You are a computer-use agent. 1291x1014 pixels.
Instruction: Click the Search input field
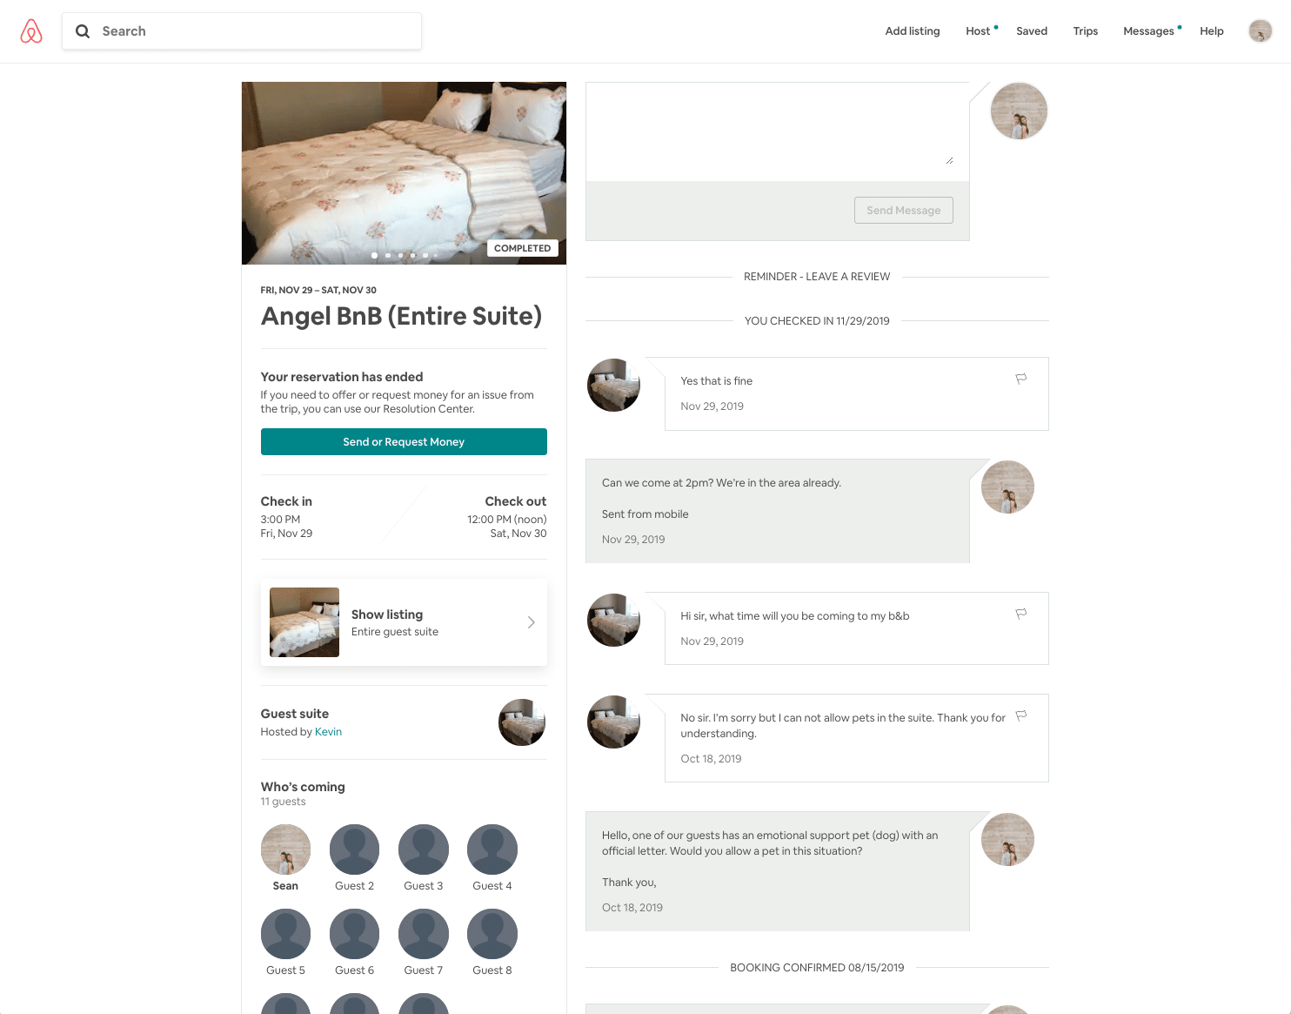point(242,31)
